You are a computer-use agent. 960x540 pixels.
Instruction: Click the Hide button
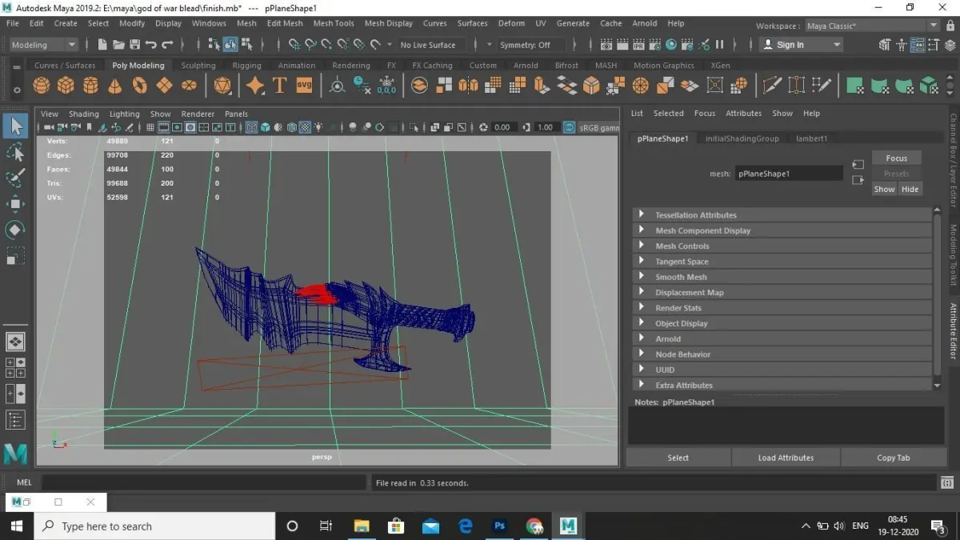pyautogui.click(x=910, y=189)
